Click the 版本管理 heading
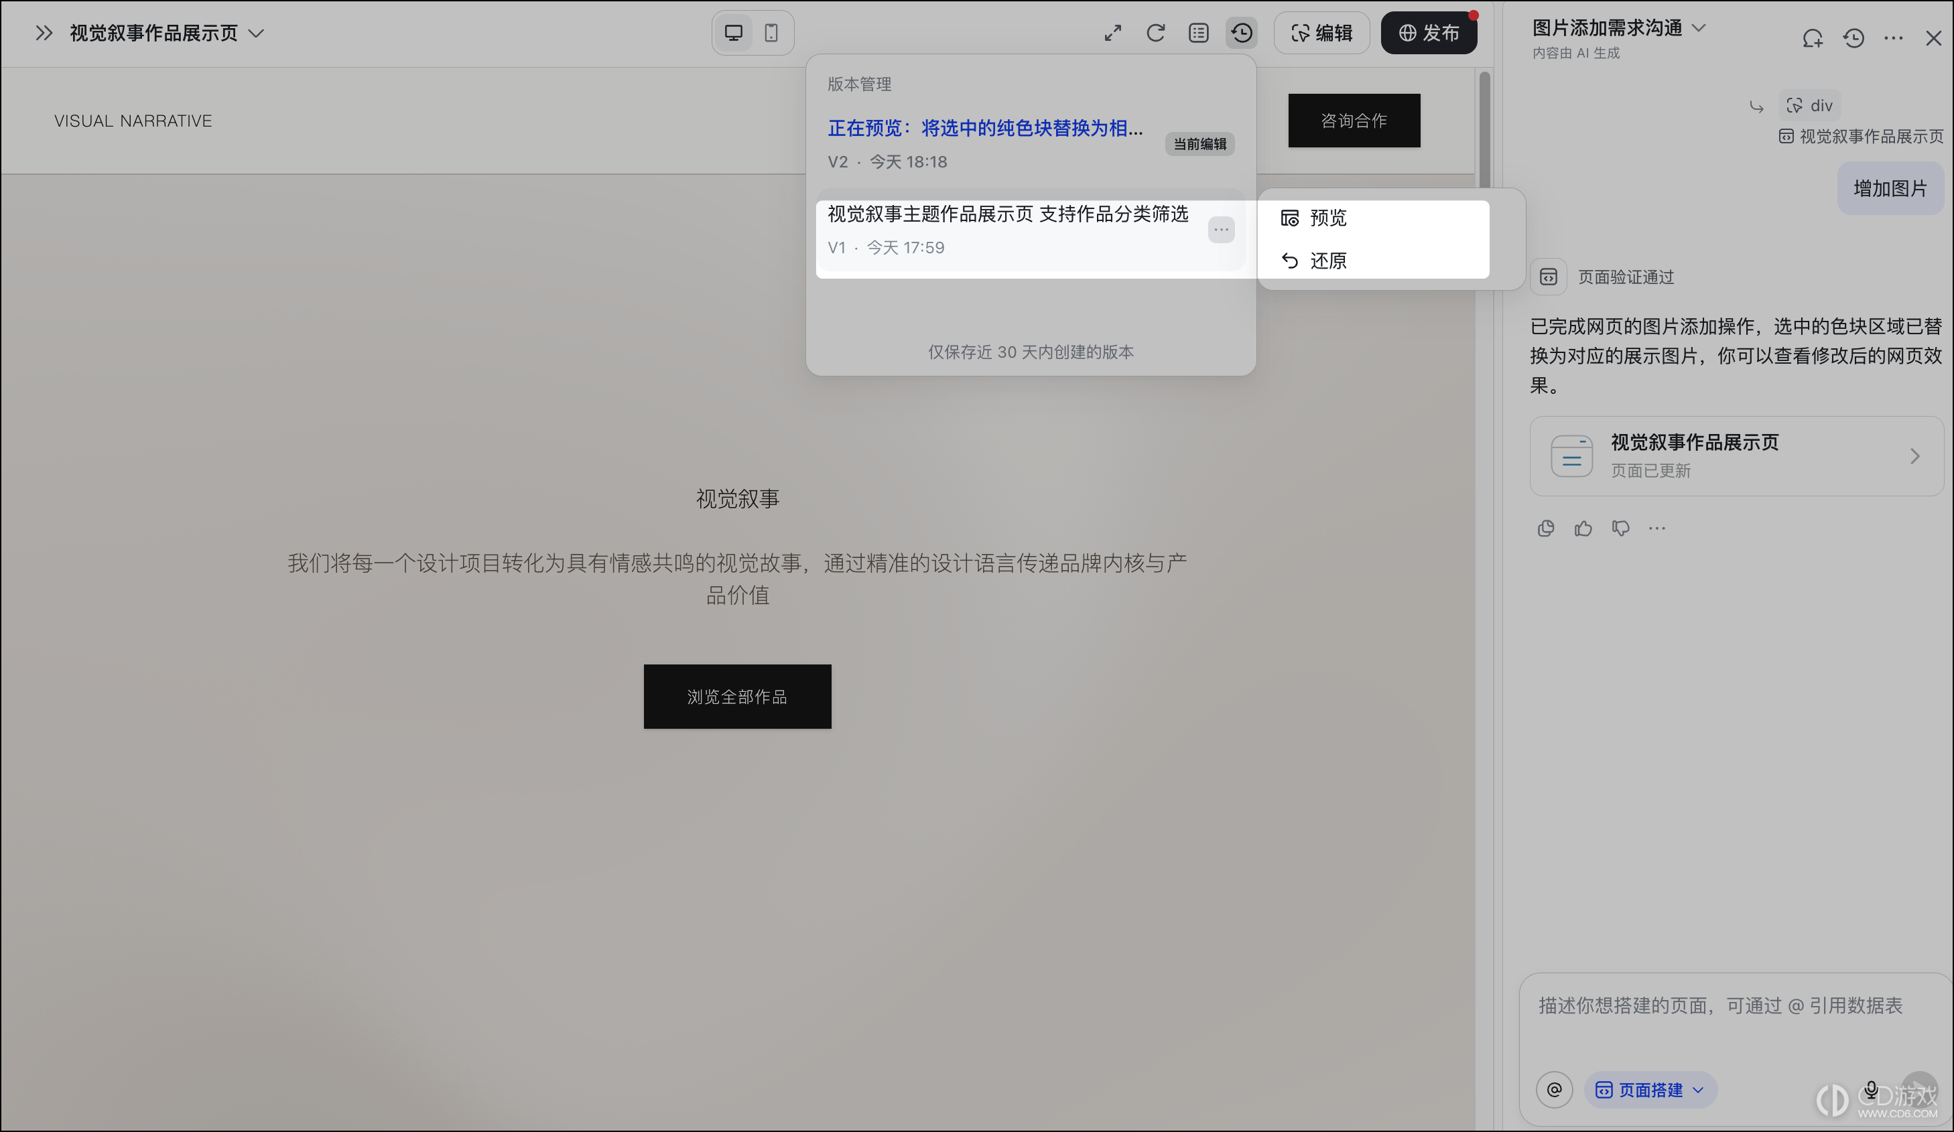1954x1132 pixels. 859,84
